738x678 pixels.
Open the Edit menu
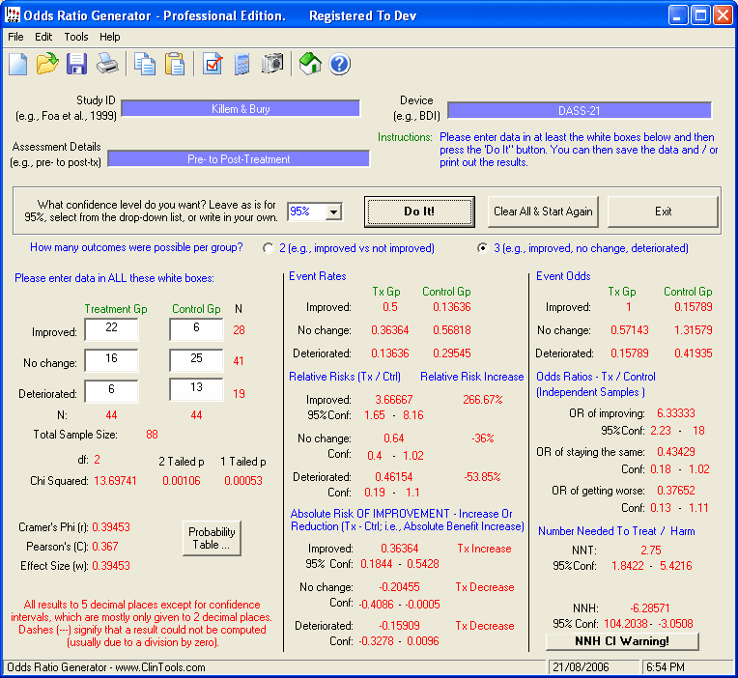[x=43, y=37]
